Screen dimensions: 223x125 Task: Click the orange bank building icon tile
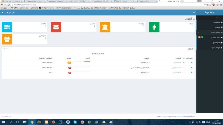[x=105, y=27]
